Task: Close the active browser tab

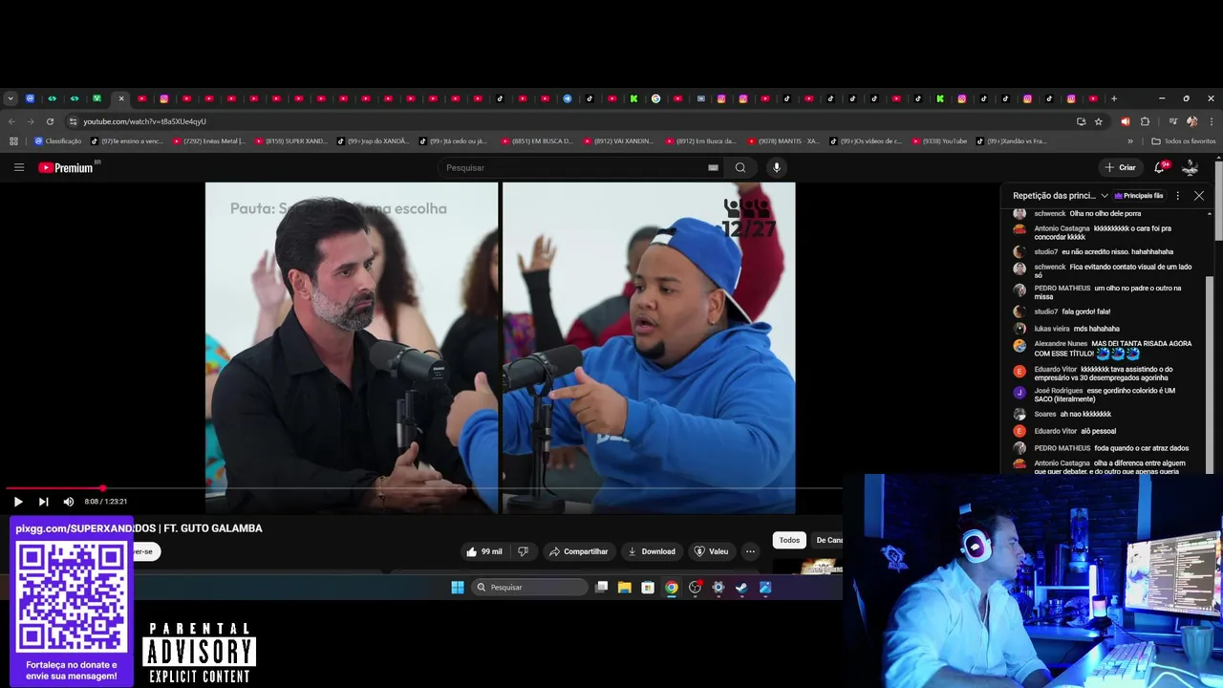Action: 121,98
